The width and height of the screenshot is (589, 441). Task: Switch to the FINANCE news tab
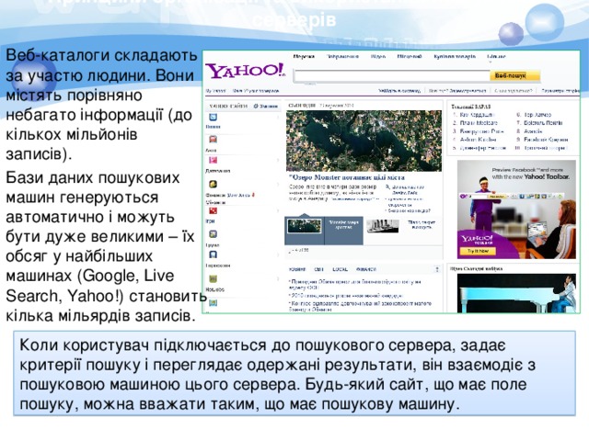(366, 269)
